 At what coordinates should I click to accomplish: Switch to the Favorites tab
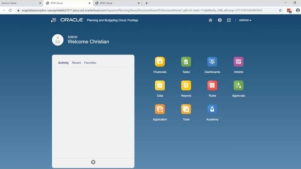(x=90, y=62)
